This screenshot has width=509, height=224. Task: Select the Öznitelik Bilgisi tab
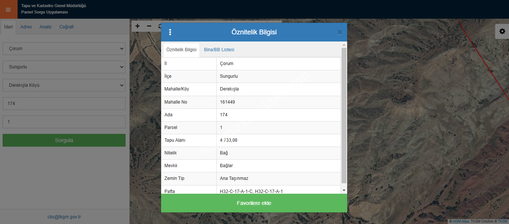point(181,50)
